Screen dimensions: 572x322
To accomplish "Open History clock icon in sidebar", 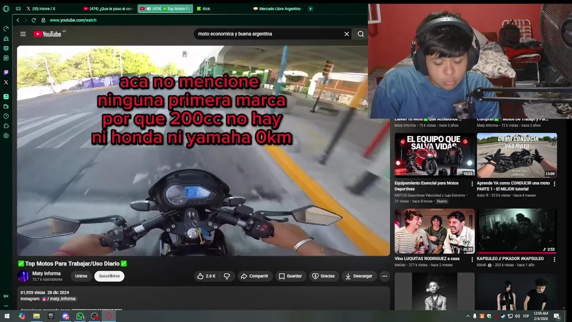I will click(6, 116).
